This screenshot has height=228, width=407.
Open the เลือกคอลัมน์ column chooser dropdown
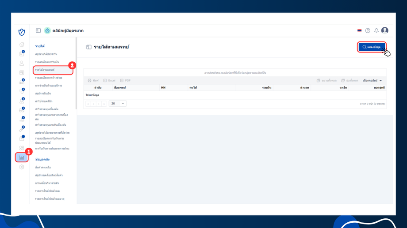(x=372, y=81)
